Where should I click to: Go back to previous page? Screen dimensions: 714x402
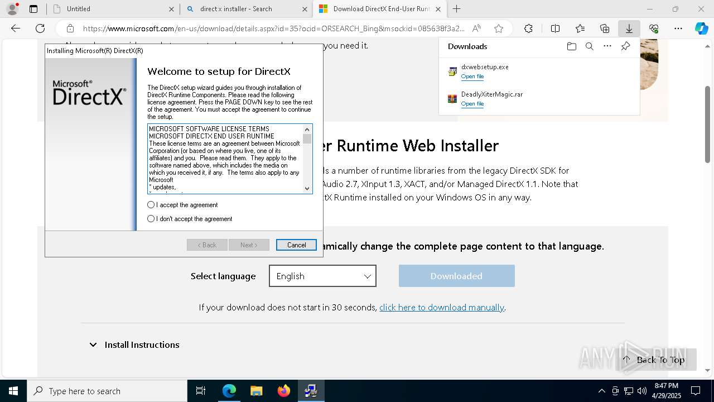pos(16,28)
